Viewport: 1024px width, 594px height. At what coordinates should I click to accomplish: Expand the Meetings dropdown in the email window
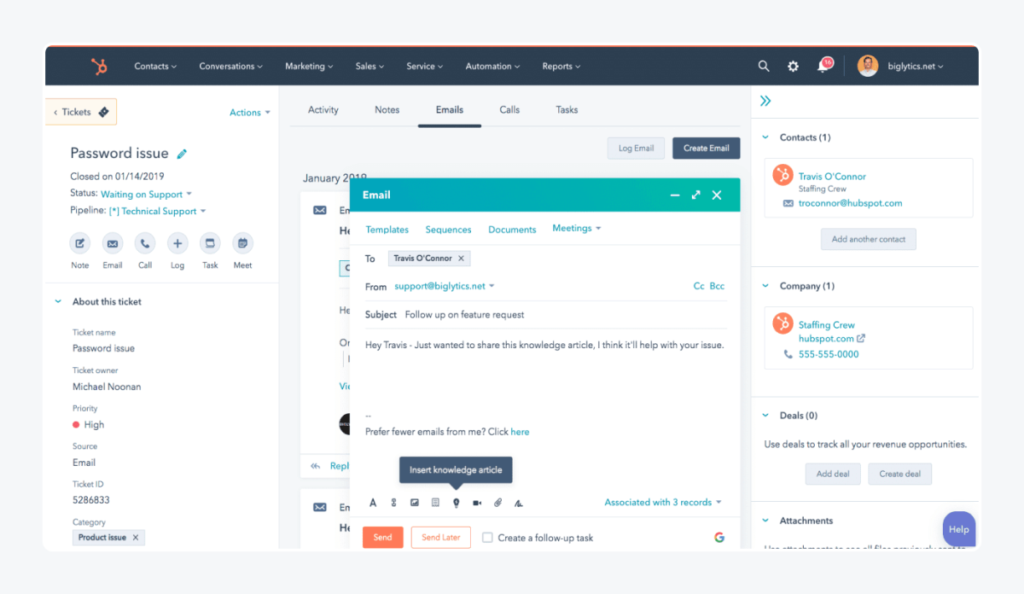[576, 229]
